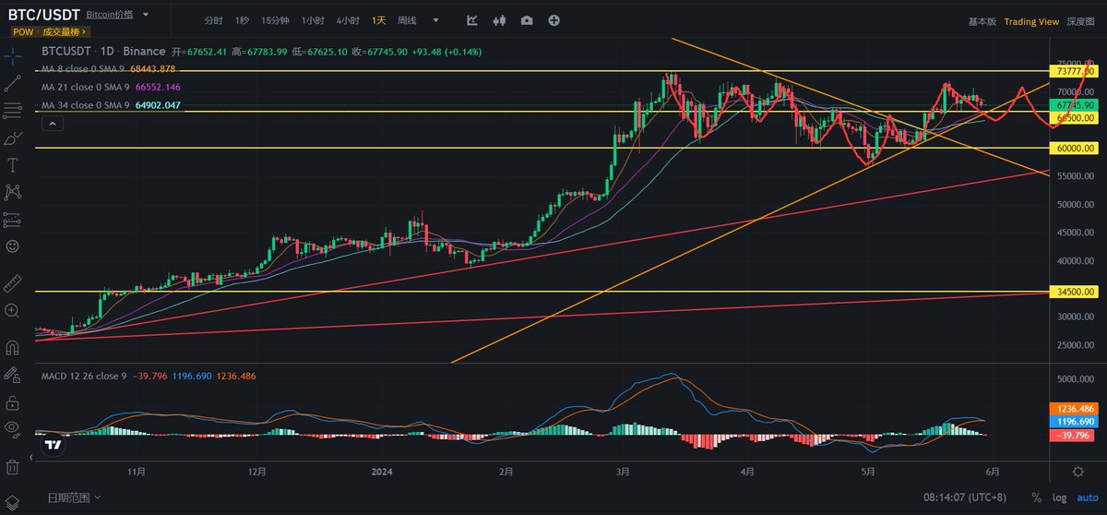Click the 34500.00 price label
This screenshot has width=1107, height=515.
[x=1076, y=292]
